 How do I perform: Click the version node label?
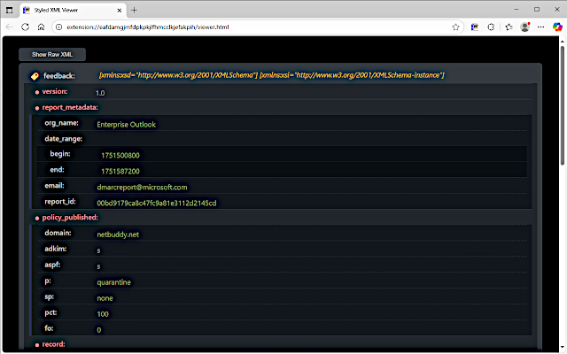[x=55, y=91]
